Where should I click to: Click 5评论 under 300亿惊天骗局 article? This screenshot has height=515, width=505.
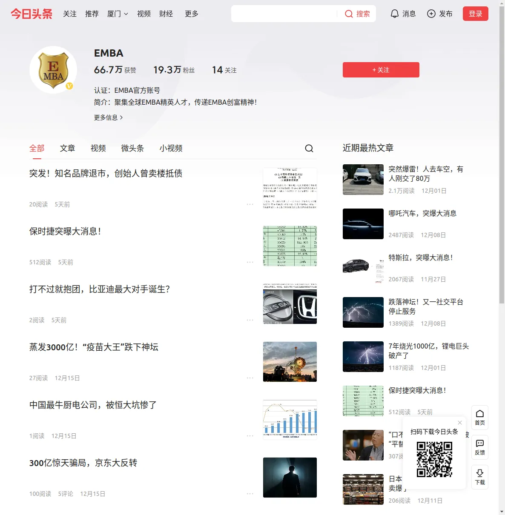(x=66, y=494)
